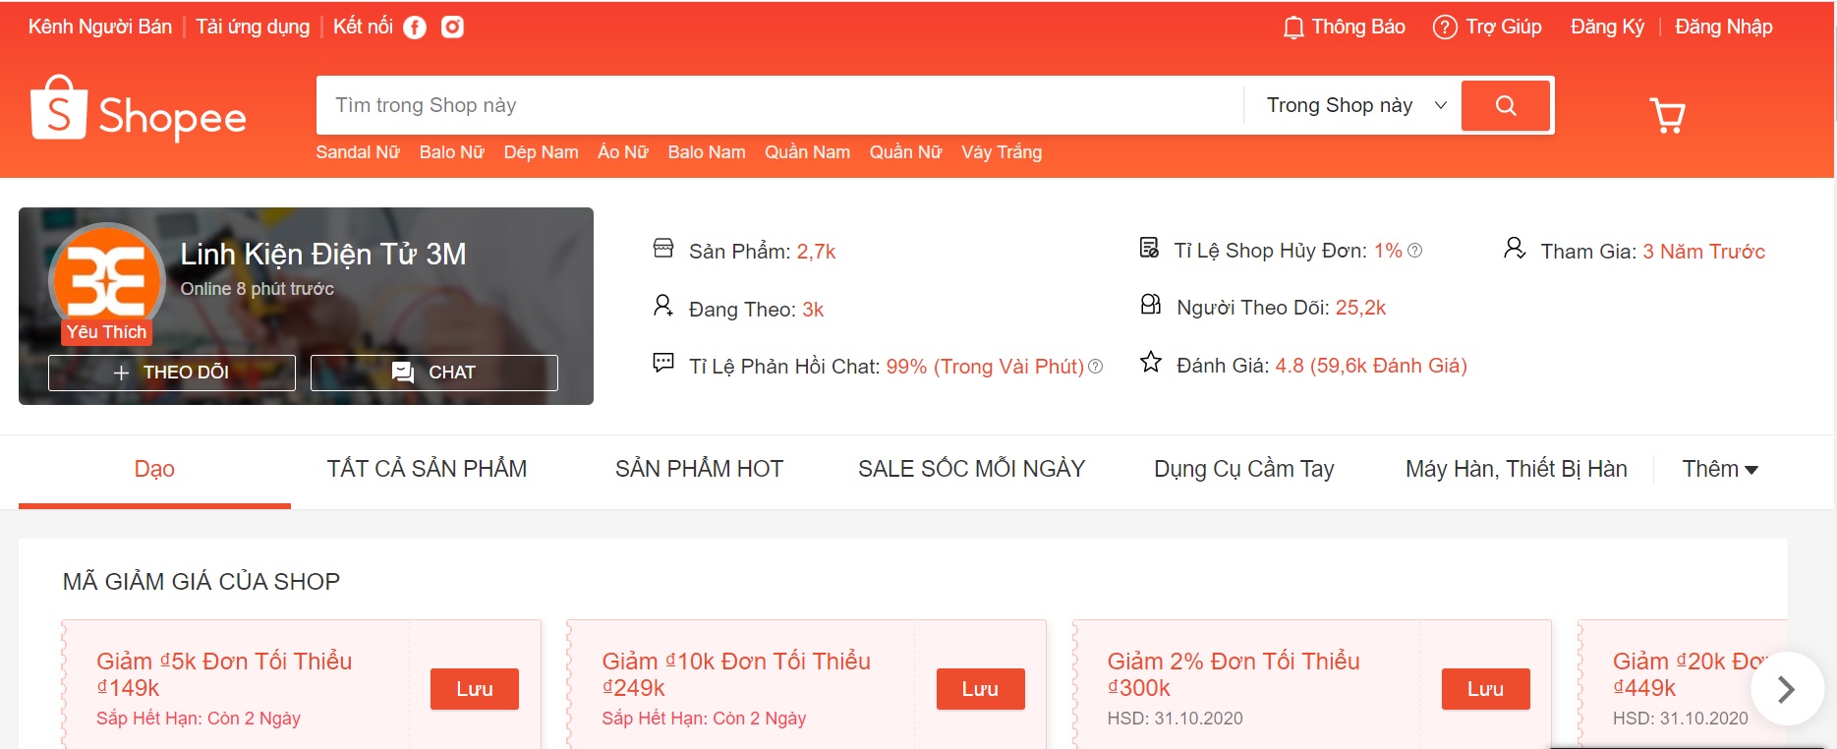
Task: Click the Sandal Nữ suggestion
Action: tap(358, 152)
